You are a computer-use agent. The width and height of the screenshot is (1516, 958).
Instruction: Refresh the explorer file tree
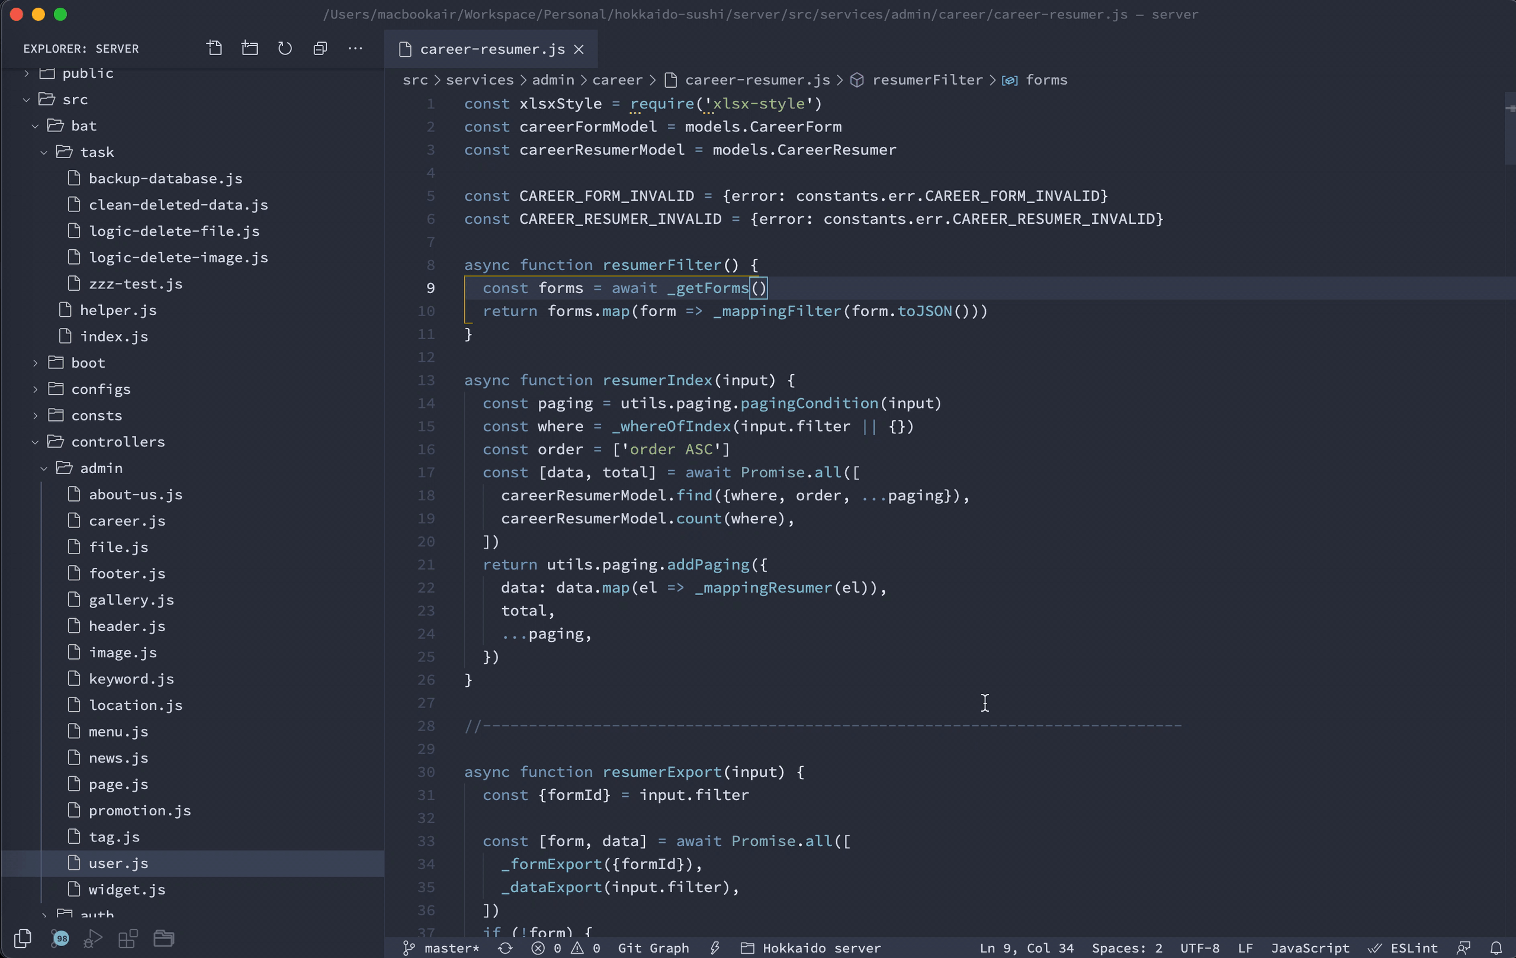point(285,49)
